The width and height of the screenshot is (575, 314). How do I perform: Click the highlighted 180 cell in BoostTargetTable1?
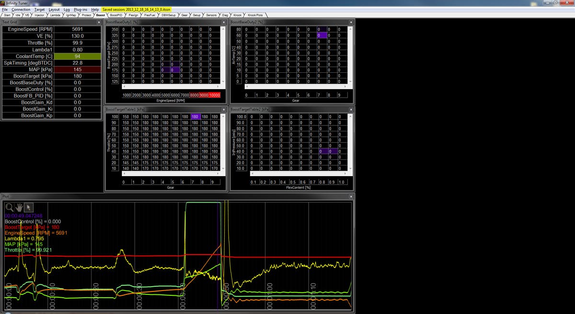pos(195,117)
